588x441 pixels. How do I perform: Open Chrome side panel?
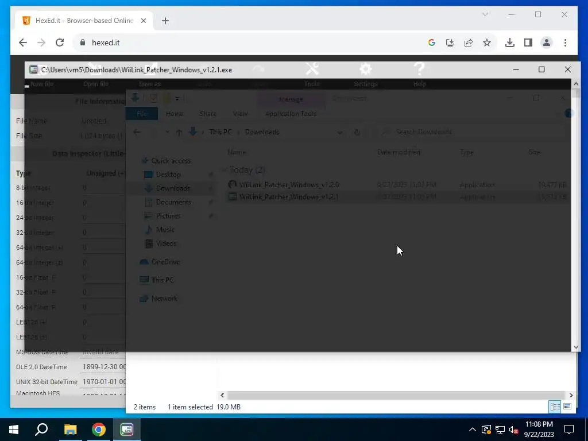[528, 42]
